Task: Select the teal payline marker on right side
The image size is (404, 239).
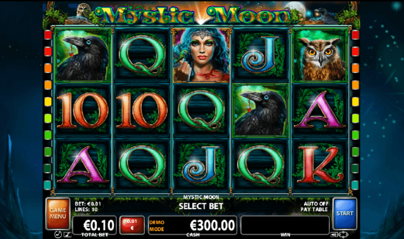Action: click(355, 185)
